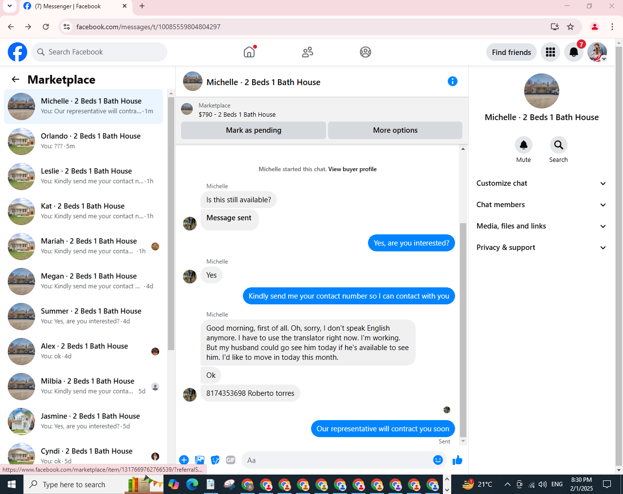This screenshot has width=623, height=494.
Task: Open Megan's conversation
Action: click(x=84, y=282)
